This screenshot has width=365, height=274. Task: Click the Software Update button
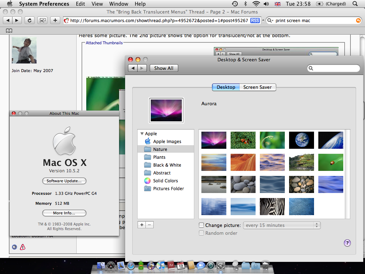(x=64, y=181)
